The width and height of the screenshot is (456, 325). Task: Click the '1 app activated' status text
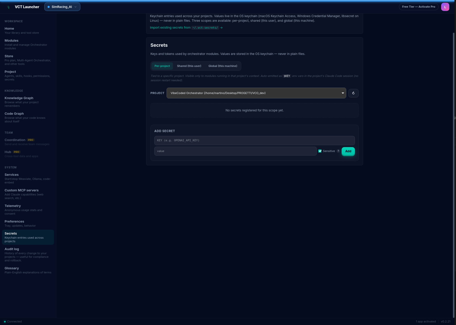(426, 321)
